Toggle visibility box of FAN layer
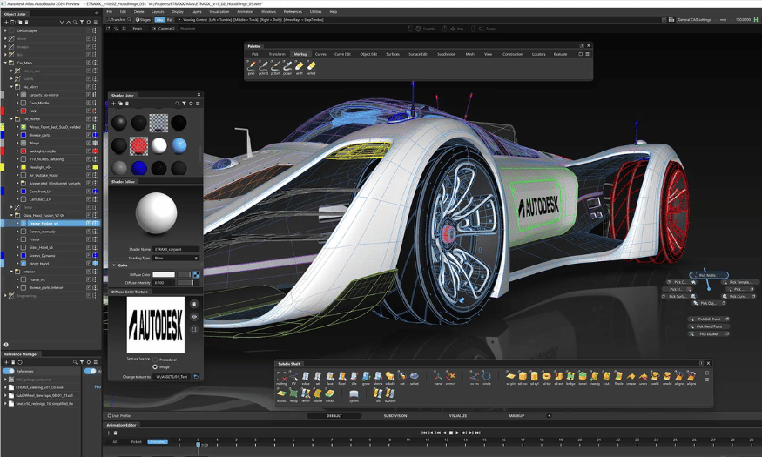Viewport: 762px width, 457px height. [x=24, y=111]
